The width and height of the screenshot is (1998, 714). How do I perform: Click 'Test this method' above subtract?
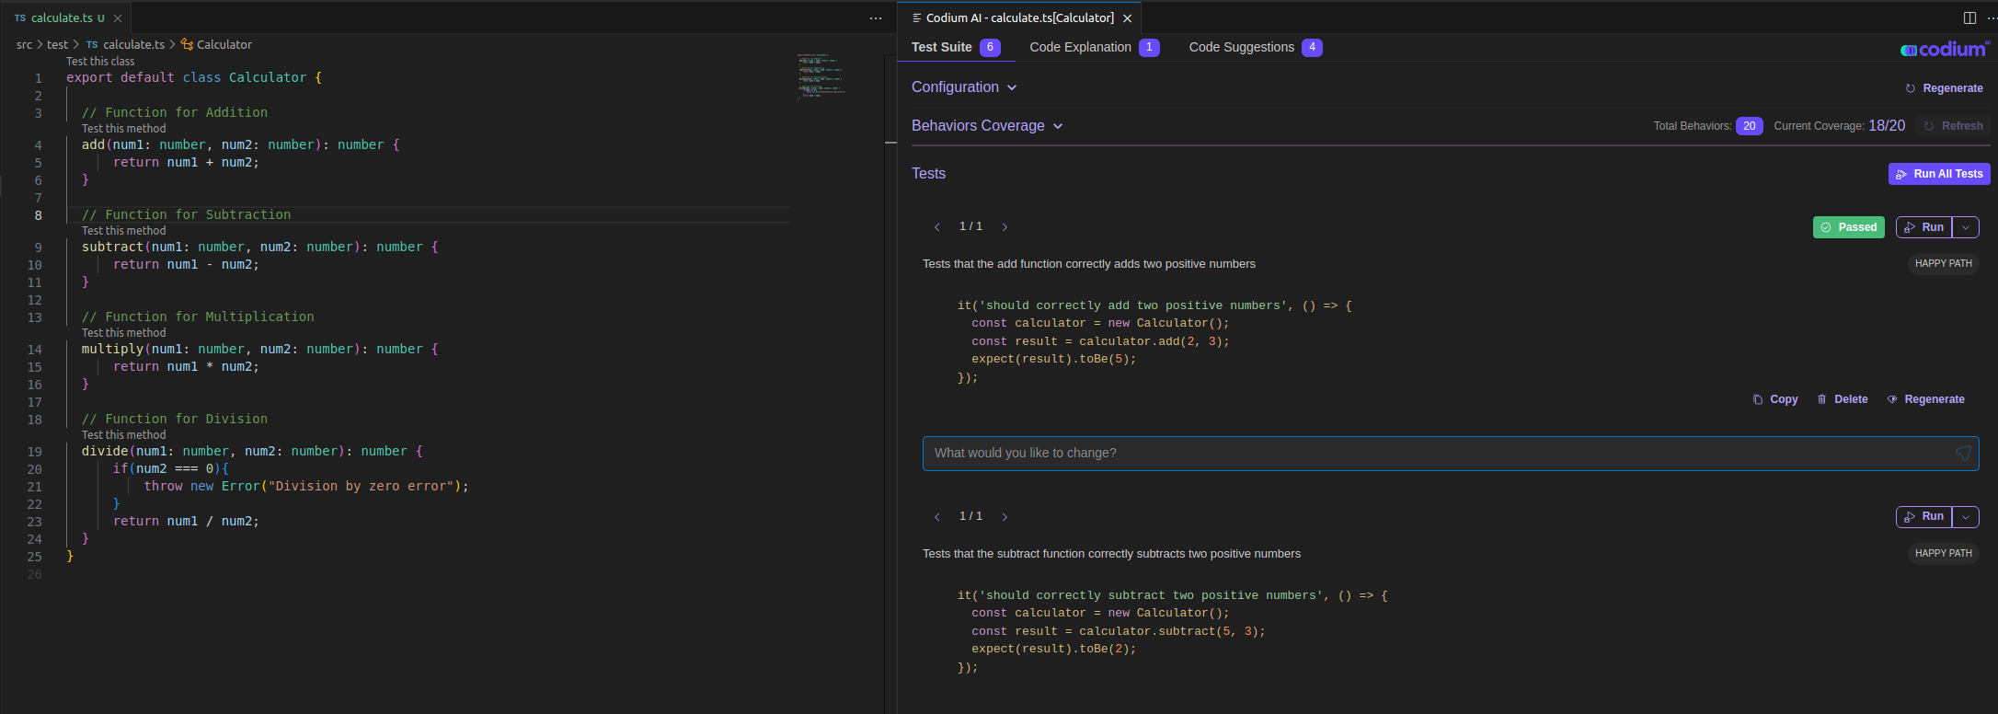(124, 231)
